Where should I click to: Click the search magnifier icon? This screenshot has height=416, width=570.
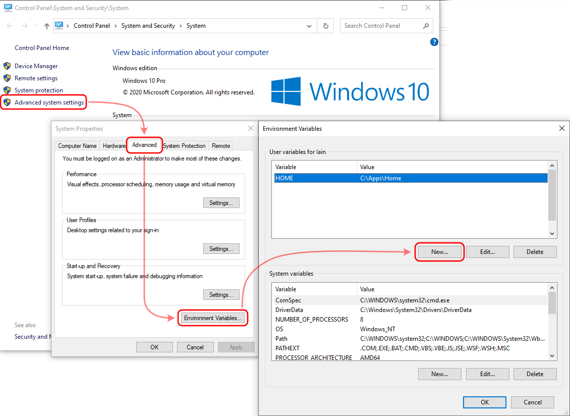point(426,26)
